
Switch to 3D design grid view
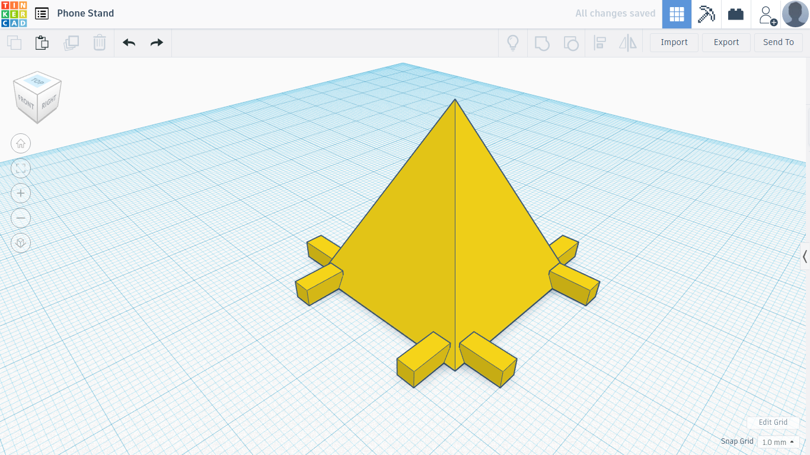click(677, 14)
